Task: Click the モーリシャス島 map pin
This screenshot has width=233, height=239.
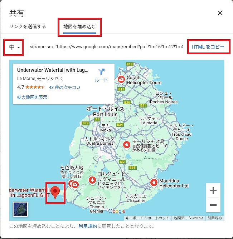Action: click(127, 145)
